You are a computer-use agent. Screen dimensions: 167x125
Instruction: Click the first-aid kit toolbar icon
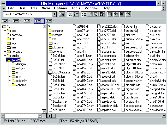click(x=116, y=14)
